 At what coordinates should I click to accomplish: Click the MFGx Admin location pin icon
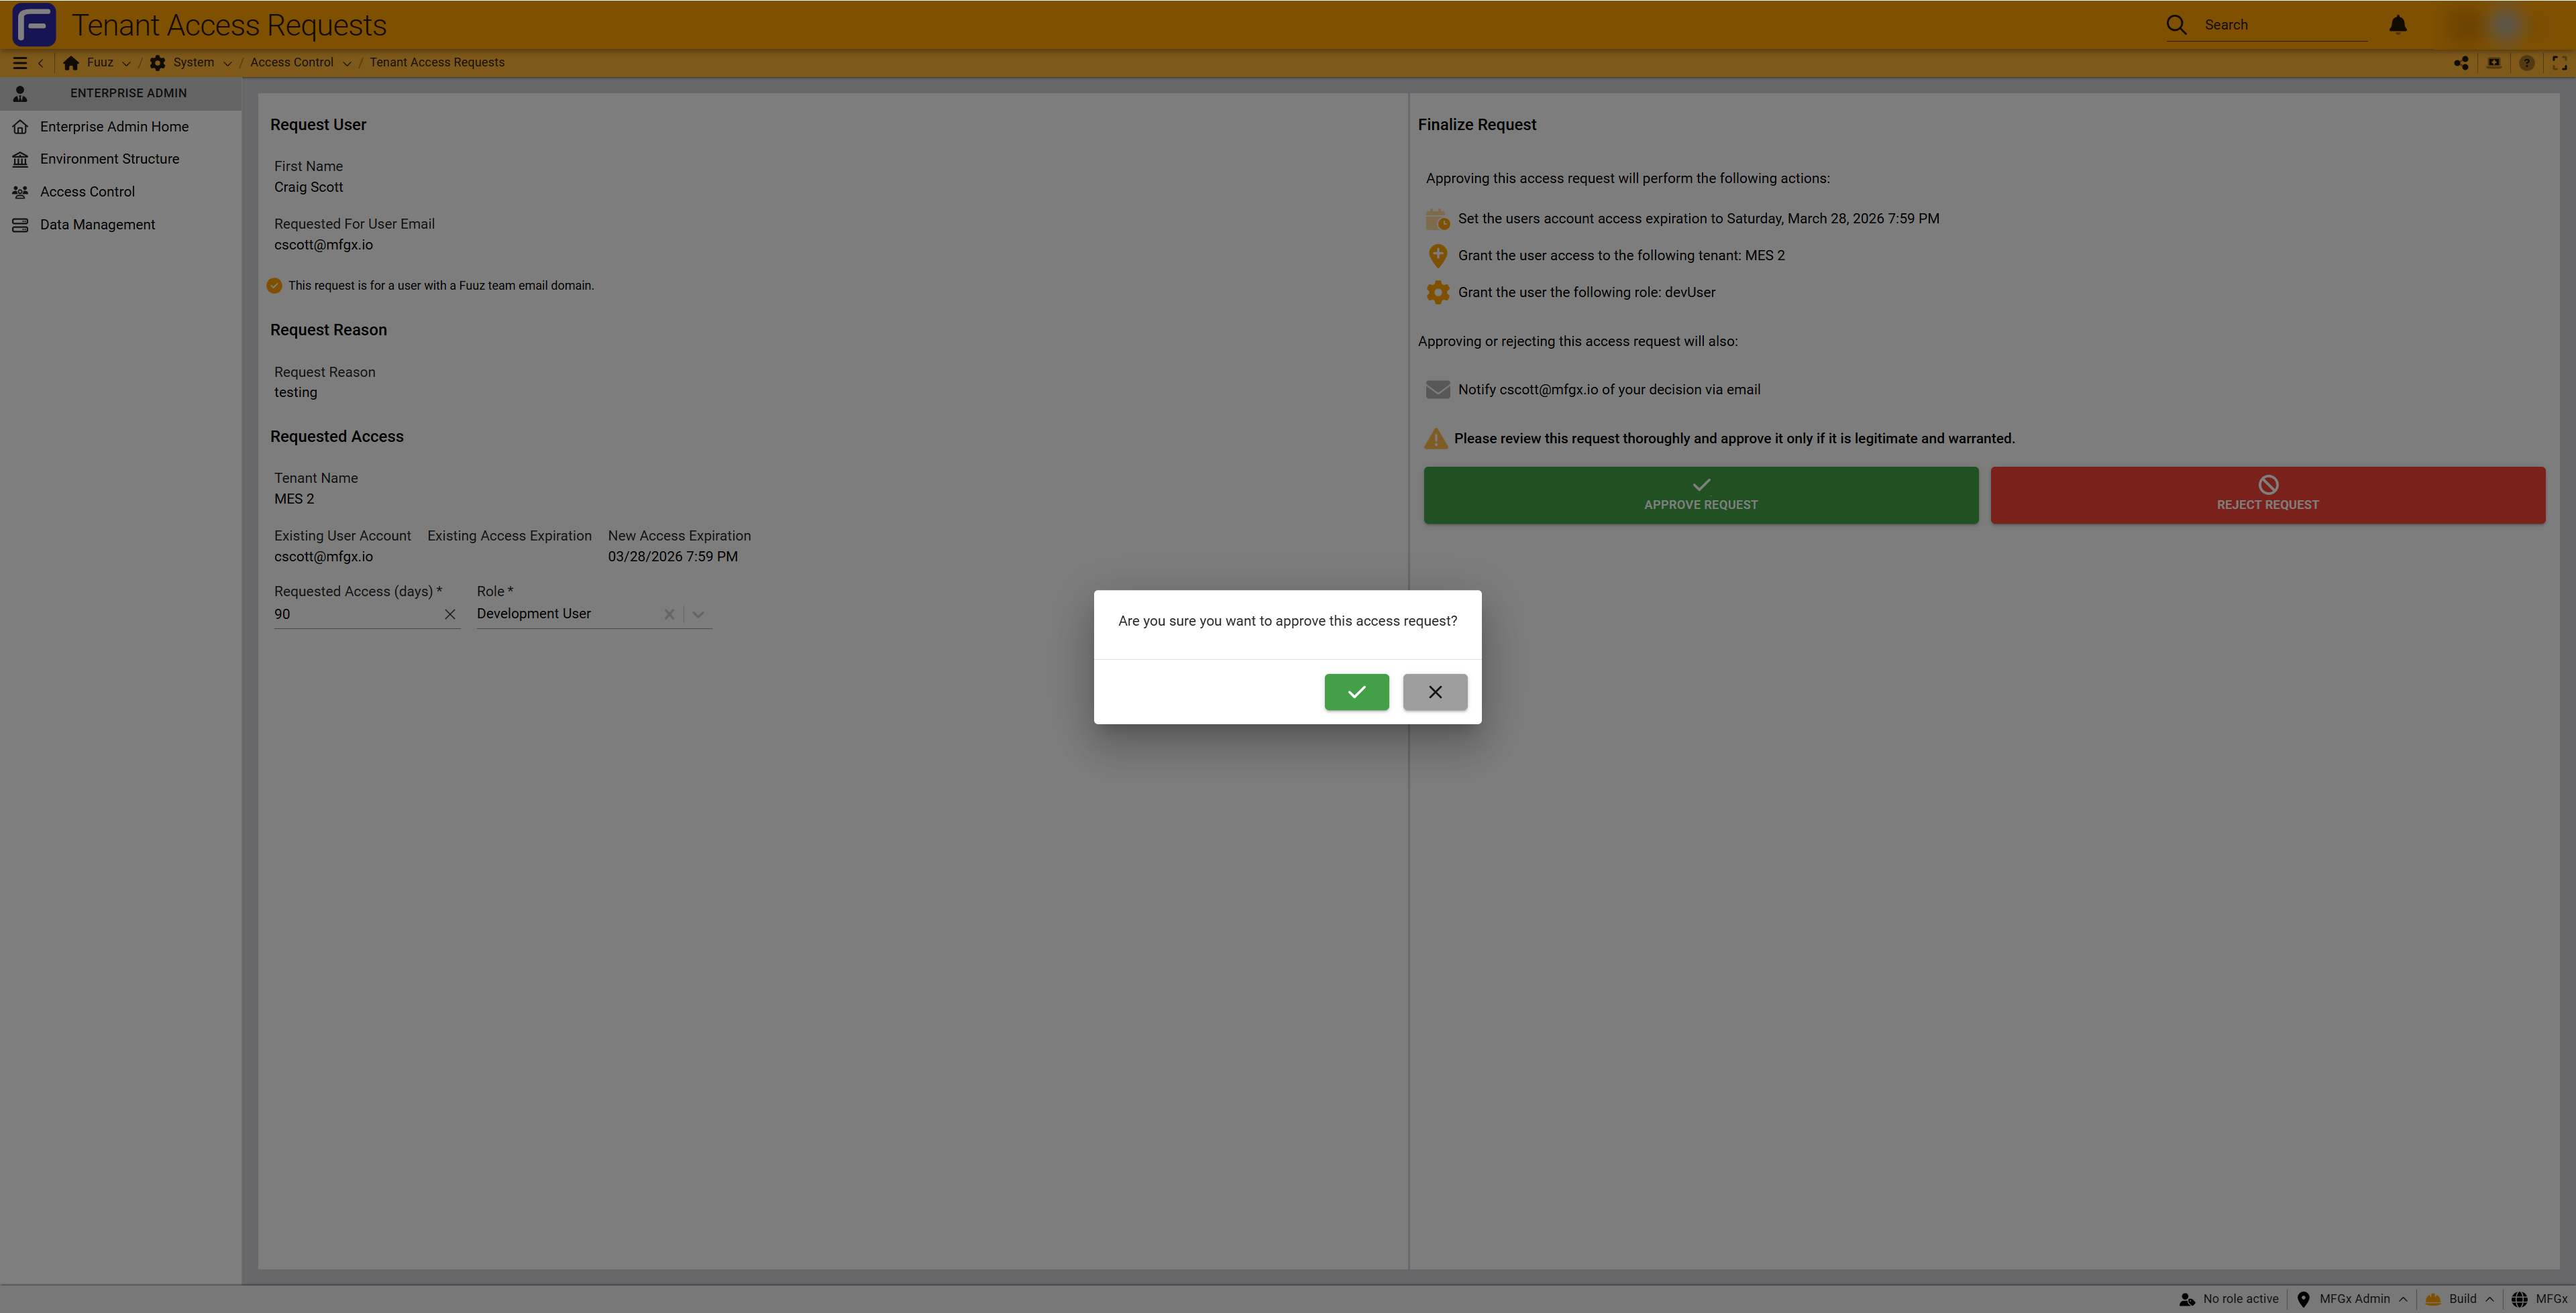2303,1299
